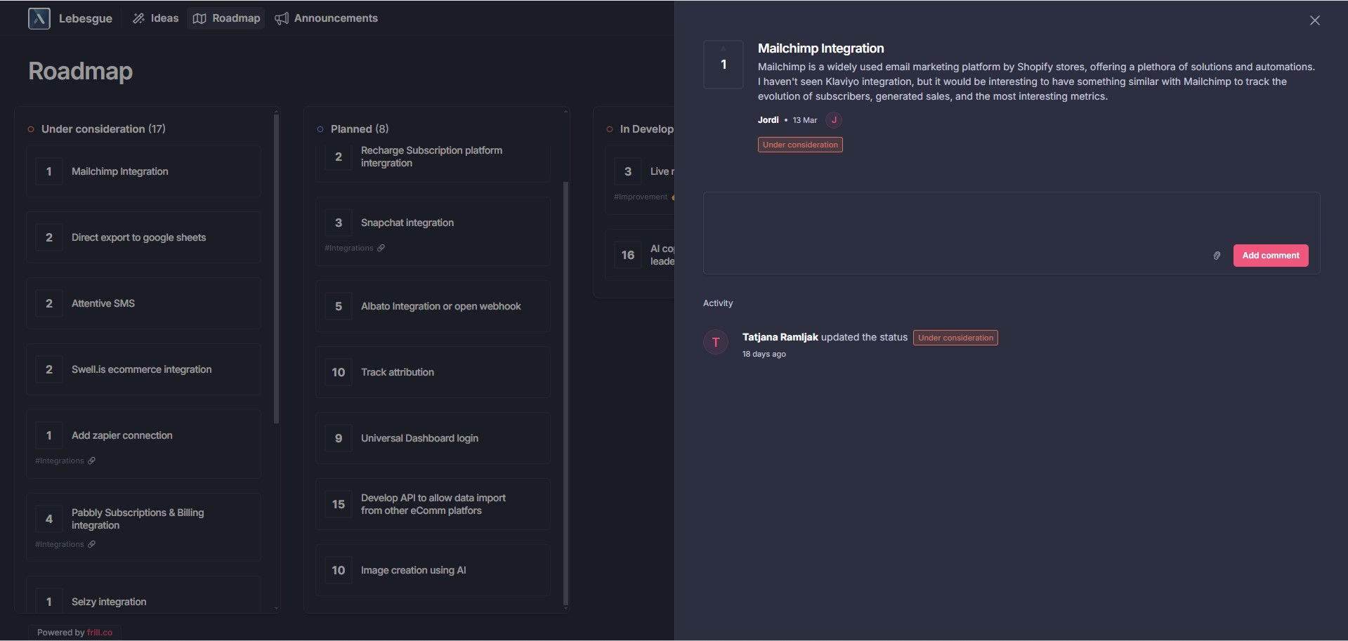Click Tatjana Ramljak's avatar in Activity
Viewport: 1348px width, 641px height.
[x=716, y=342]
